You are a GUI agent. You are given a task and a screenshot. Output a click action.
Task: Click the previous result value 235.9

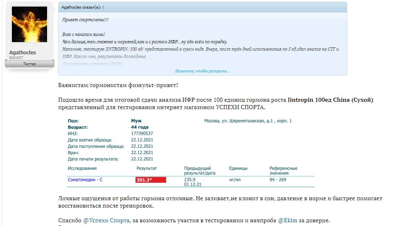pyautogui.click(x=190, y=180)
